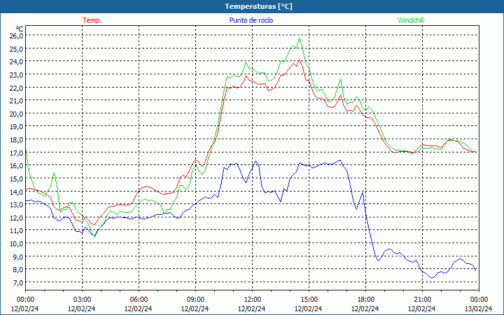This screenshot has width=504, height=315.
Task: Select the 10,0 y-axis value
Action: click(16, 243)
